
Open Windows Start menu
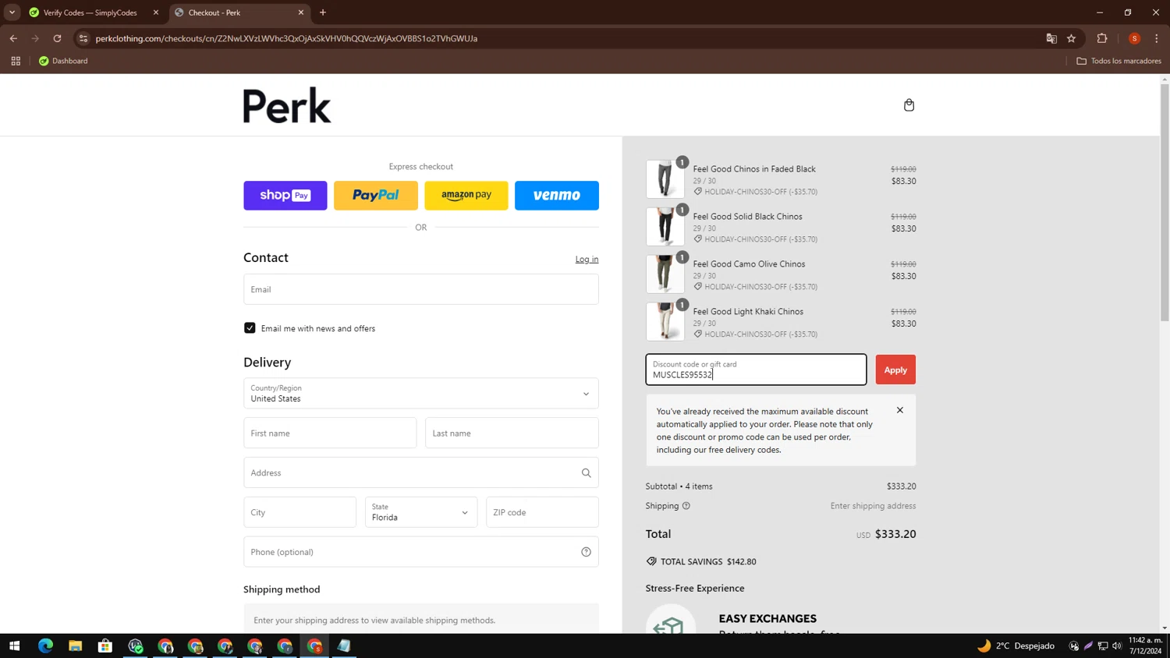tap(14, 646)
